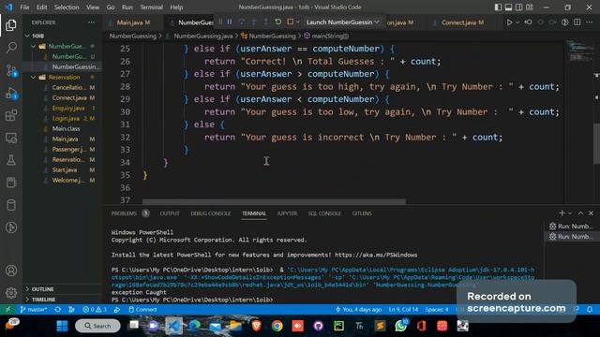
Task: Click the Run Java play button
Action: coord(509,22)
